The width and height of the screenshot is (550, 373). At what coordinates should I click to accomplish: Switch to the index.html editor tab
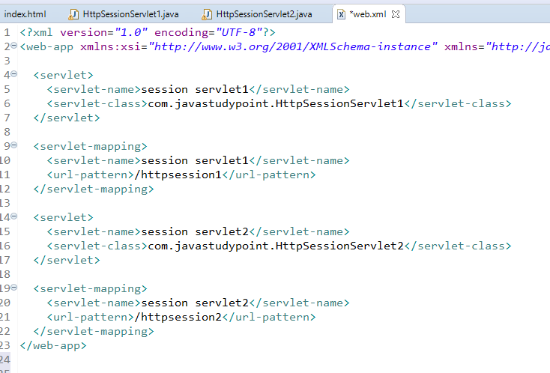(25, 14)
